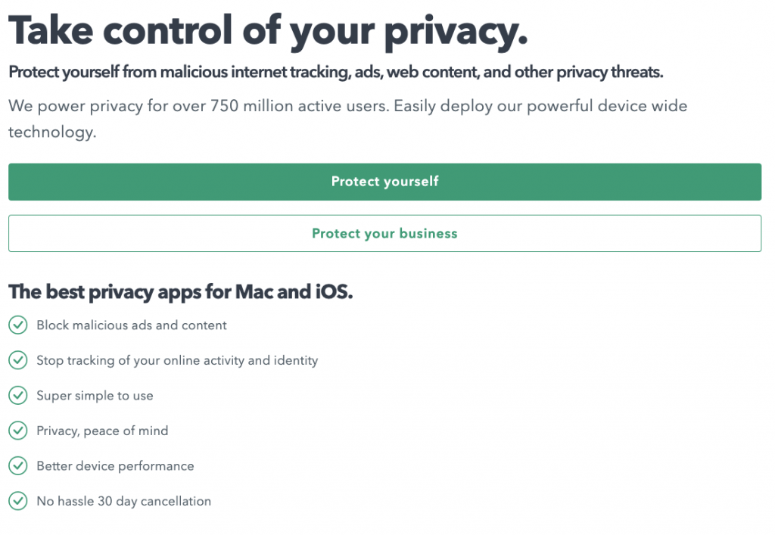Select 'Protect your business'

384,233
